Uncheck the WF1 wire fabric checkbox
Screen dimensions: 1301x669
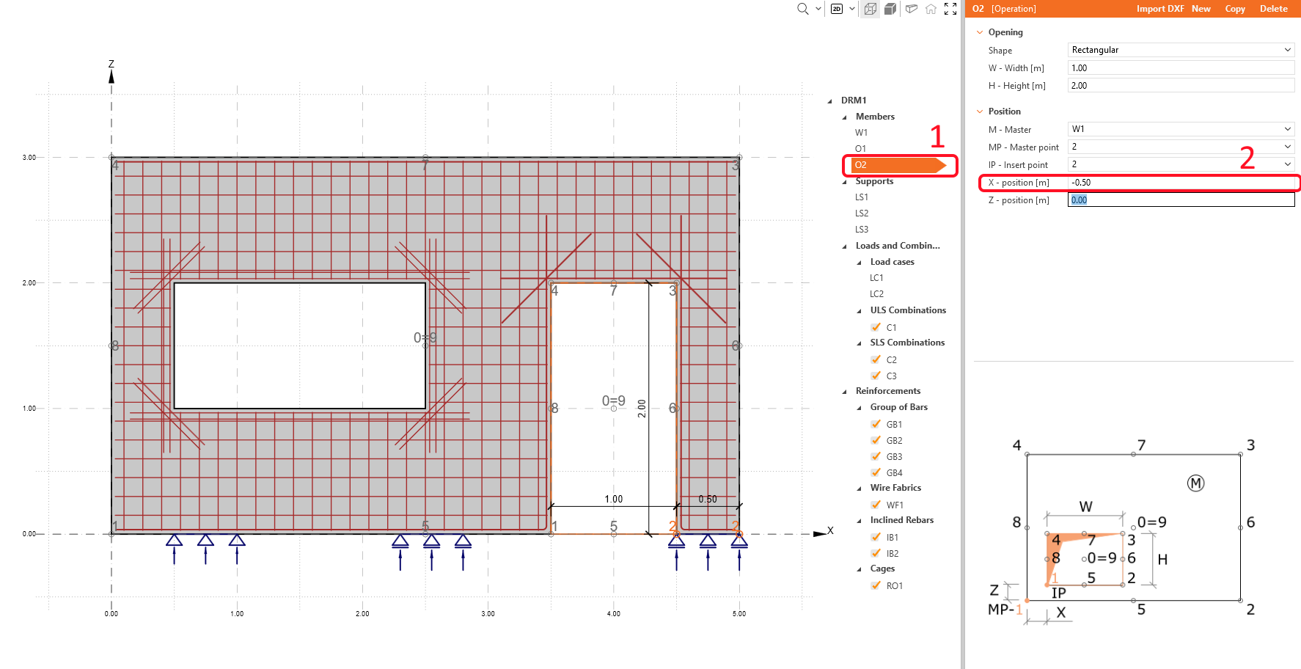(876, 504)
